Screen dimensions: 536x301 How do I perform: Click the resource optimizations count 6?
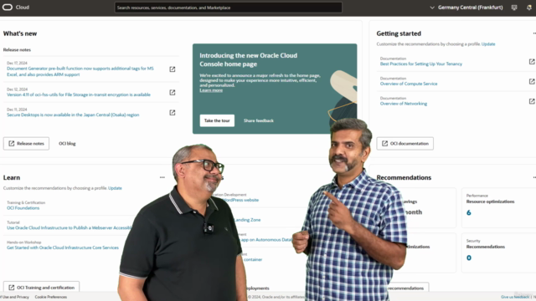[x=469, y=212]
